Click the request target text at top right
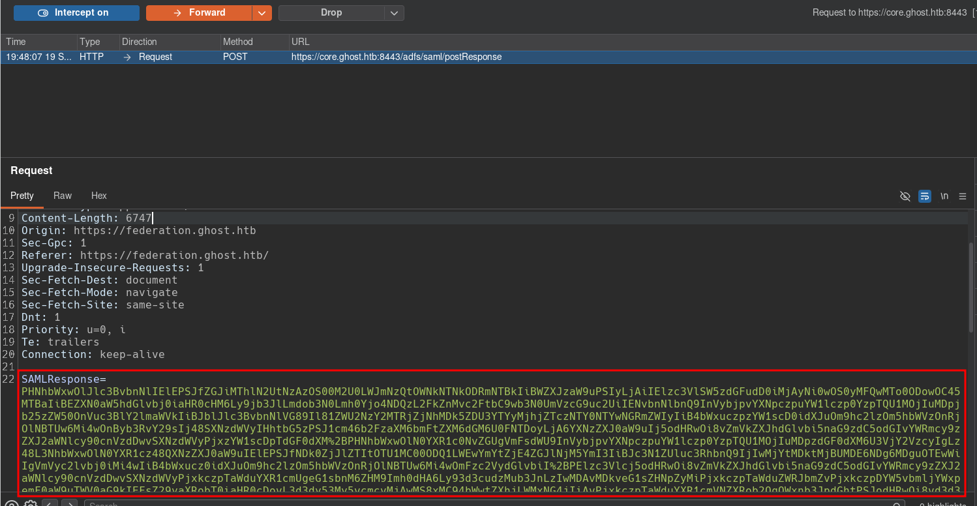977x506 pixels. tap(890, 12)
